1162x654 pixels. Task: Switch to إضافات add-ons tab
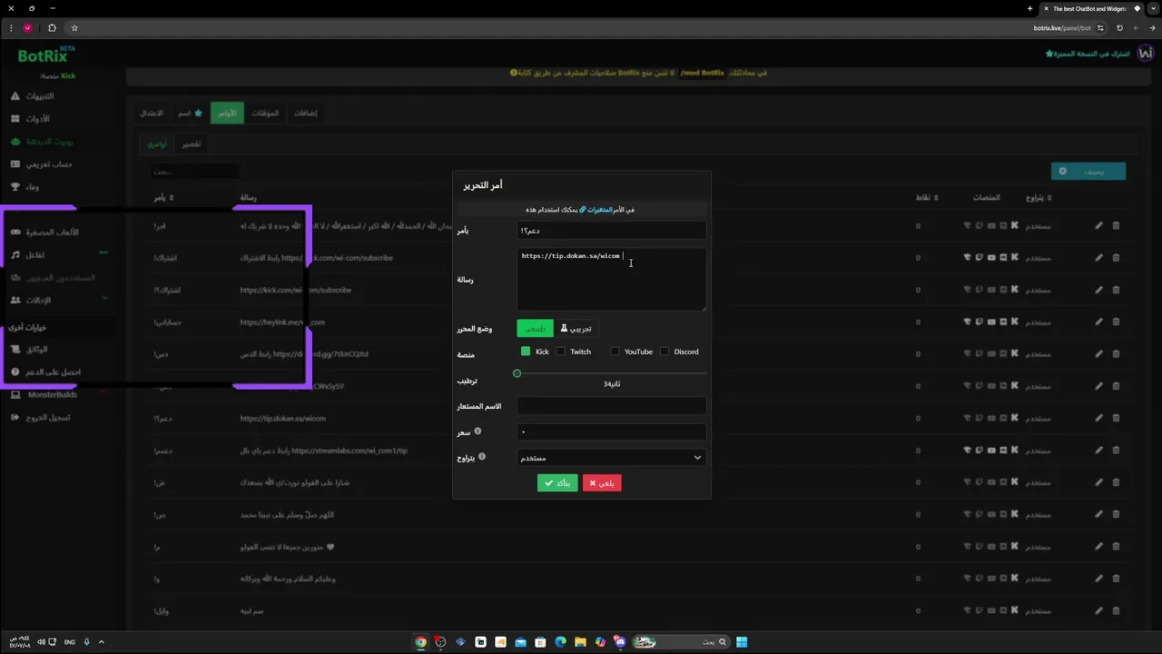click(x=306, y=114)
